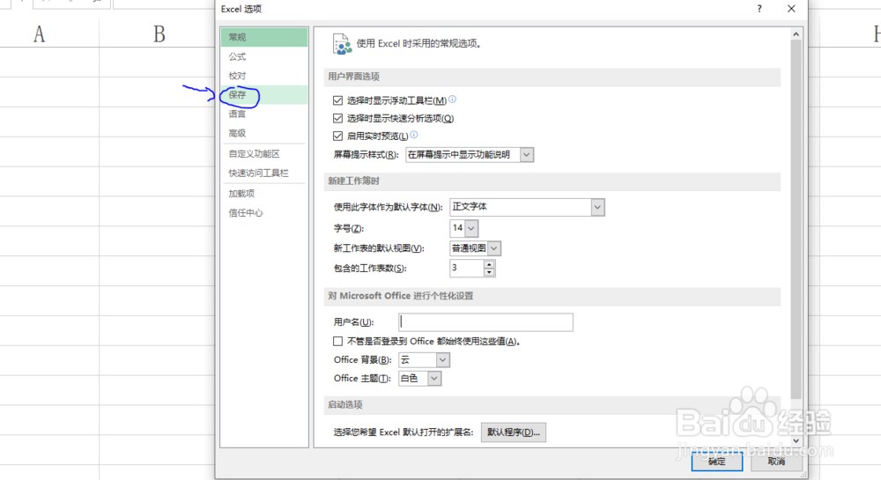Confirm with the 确定 button
The image size is (881, 480).
[x=717, y=462]
